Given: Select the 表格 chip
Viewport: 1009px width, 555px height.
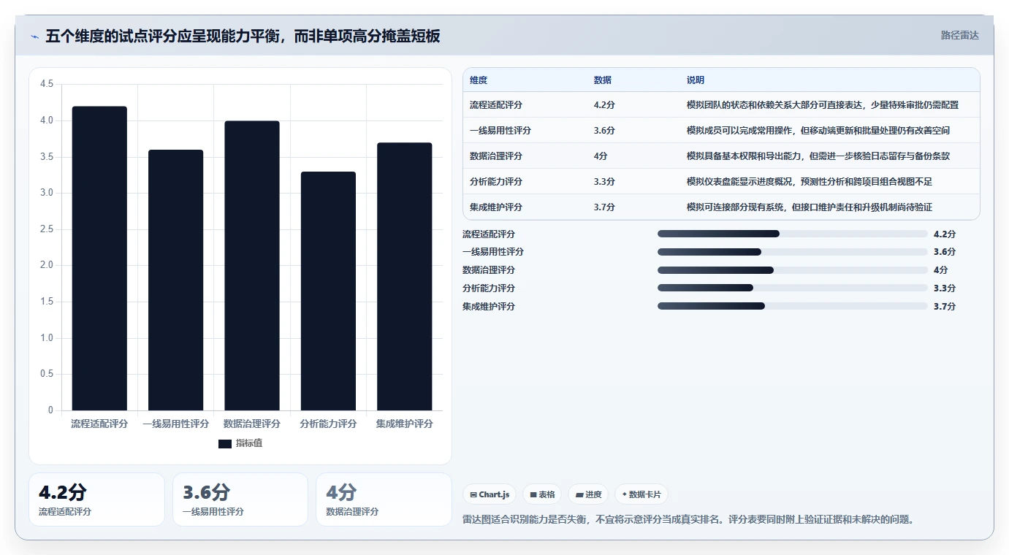Looking at the screenshot, I should pyautogui.click(x=542, y=494).
